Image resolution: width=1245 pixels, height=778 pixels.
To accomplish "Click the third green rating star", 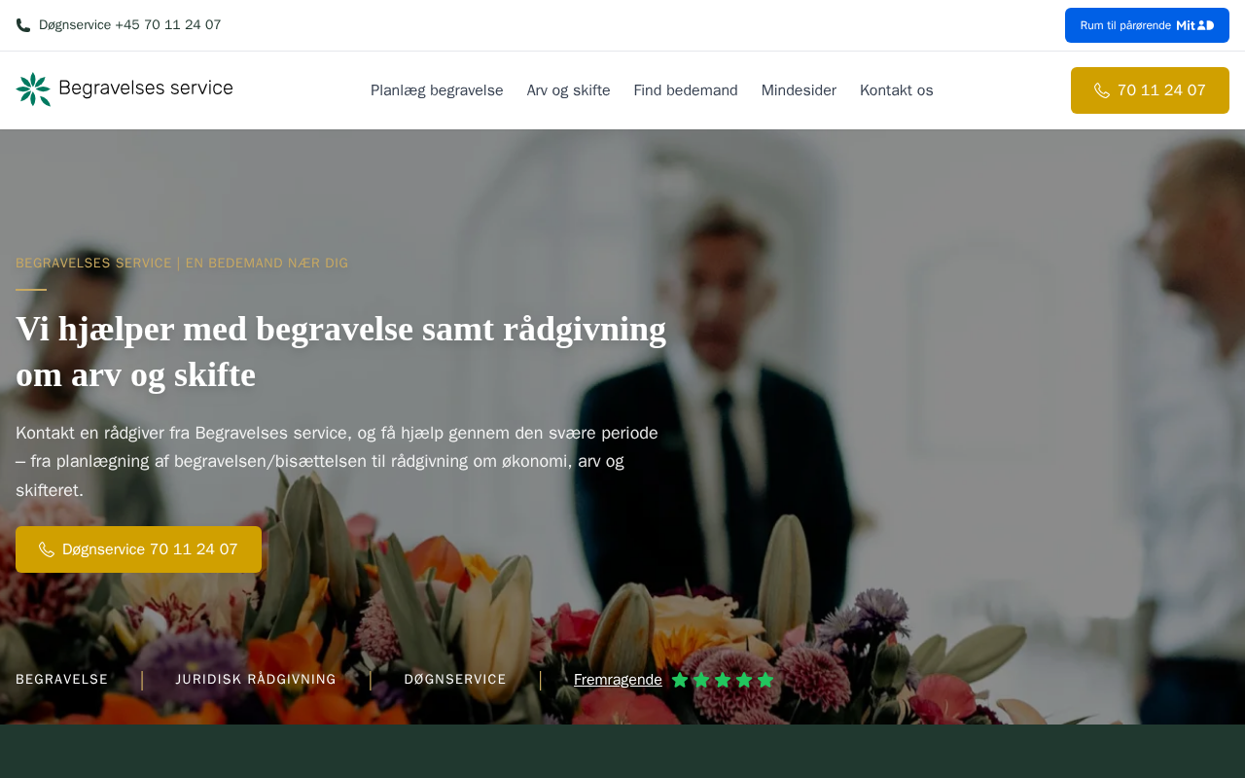I will click(723, 680).
